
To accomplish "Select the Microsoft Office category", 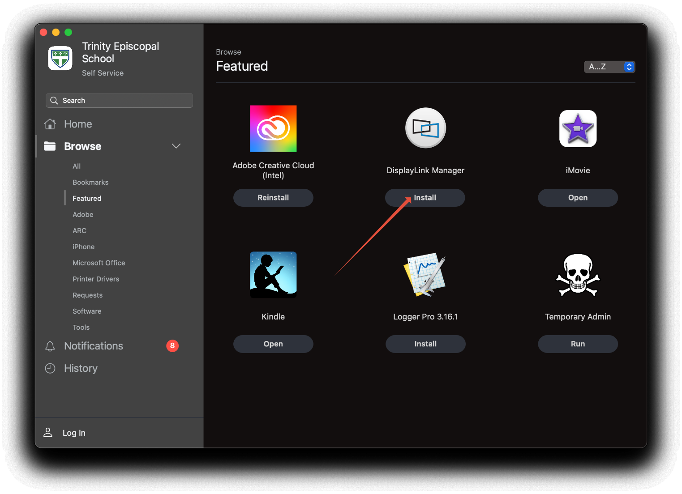I will 99,263.
